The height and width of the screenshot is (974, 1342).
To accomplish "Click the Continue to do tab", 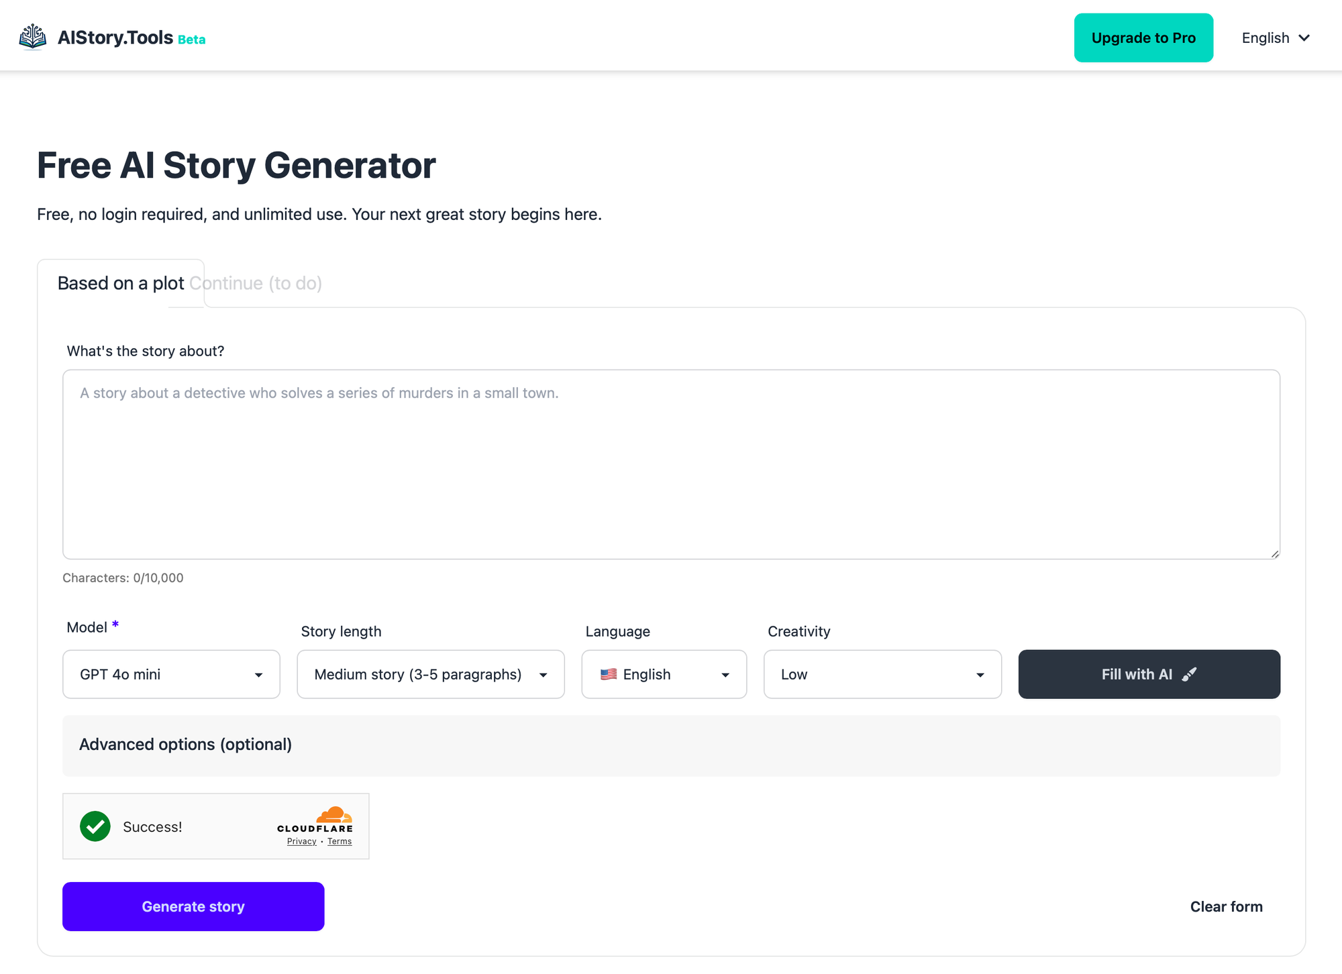I will tap(258, 282).
